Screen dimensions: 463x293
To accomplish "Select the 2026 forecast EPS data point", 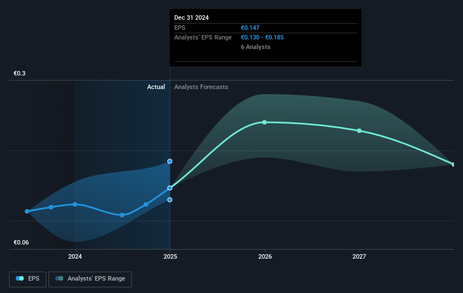I will (264, 122).
